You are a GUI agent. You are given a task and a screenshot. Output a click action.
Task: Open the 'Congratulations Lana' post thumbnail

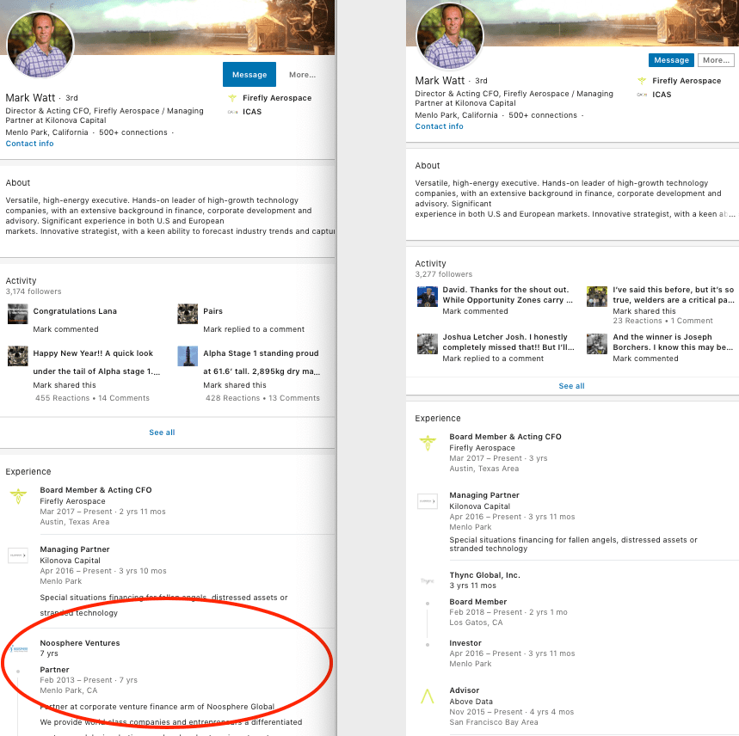click(x=18, y=314)
